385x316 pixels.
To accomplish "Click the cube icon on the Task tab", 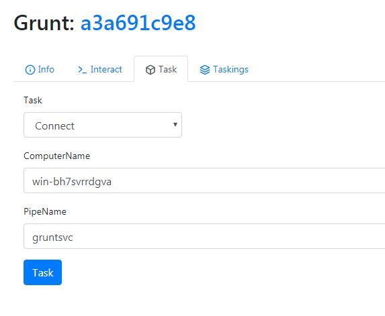I will coord(151,70).
